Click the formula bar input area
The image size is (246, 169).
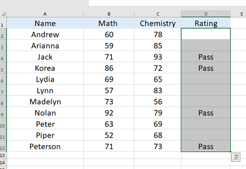pyautogui.click(x=167, y=3)
